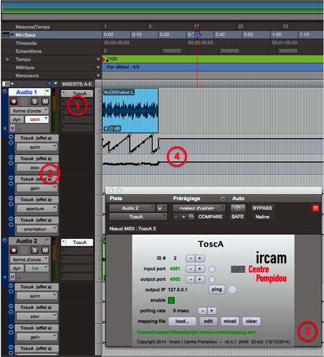Click the clear mapping file button

251,321
